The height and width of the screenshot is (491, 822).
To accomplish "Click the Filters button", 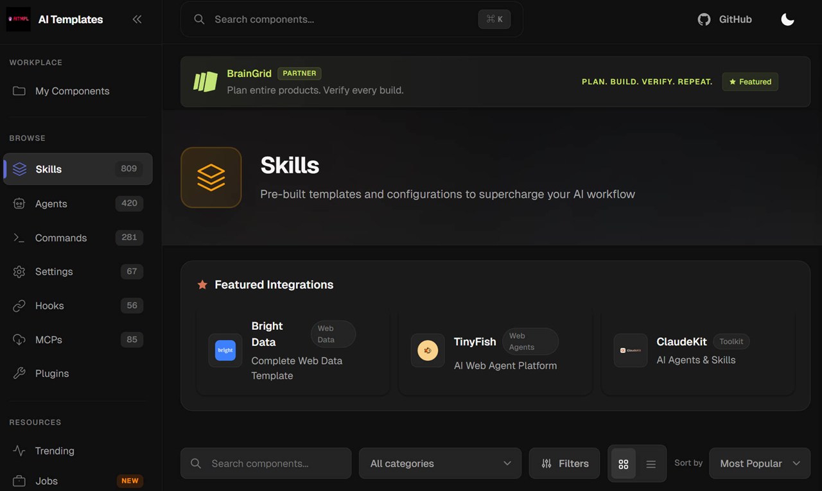I will pyautogui.click(x=564, y=463).
